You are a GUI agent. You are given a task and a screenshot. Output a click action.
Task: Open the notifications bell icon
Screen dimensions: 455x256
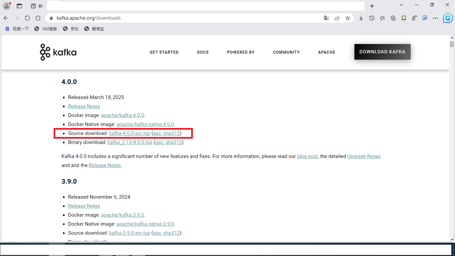coord(404,18)
